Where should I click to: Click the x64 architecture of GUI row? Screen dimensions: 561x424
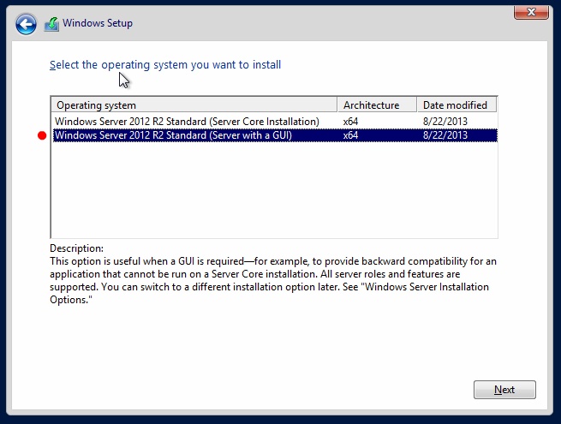[x=350, y=135]
